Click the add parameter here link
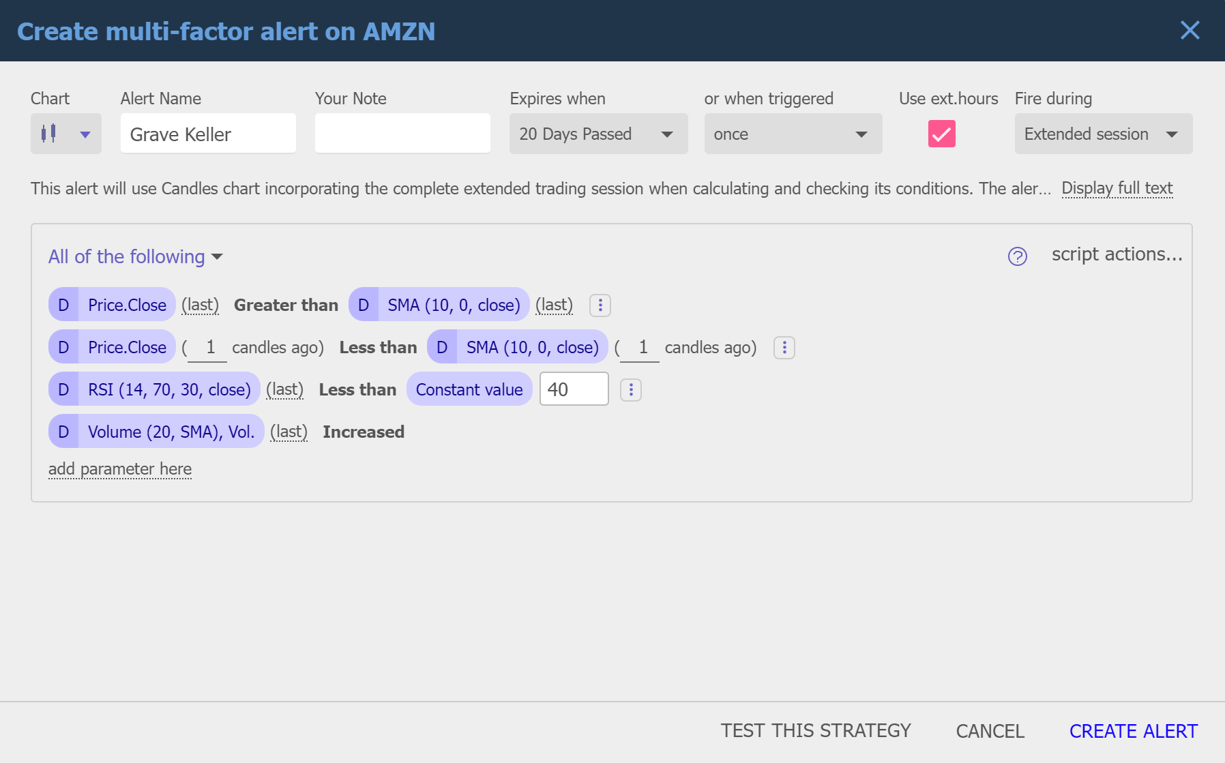1225x763 pixels. point(120,469)
